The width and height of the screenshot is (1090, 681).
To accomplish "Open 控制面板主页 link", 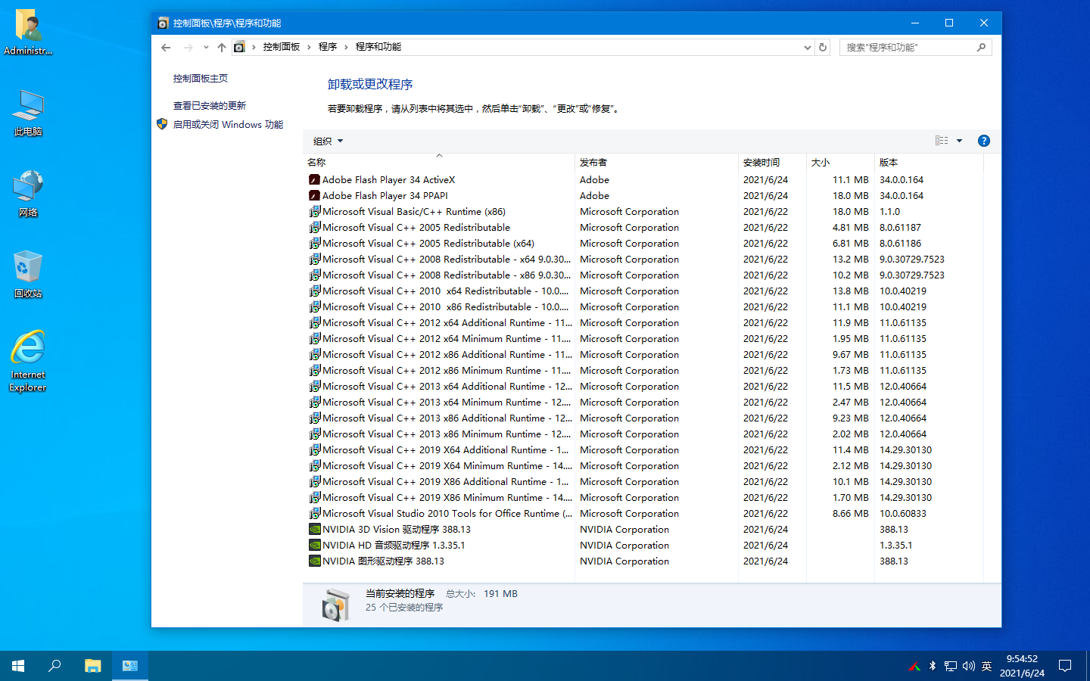I will (200, 79).
